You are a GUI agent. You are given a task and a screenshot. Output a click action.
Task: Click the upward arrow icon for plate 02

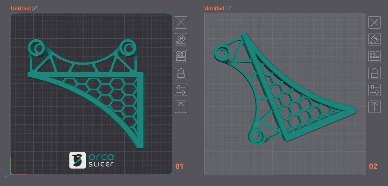(375, 107)
